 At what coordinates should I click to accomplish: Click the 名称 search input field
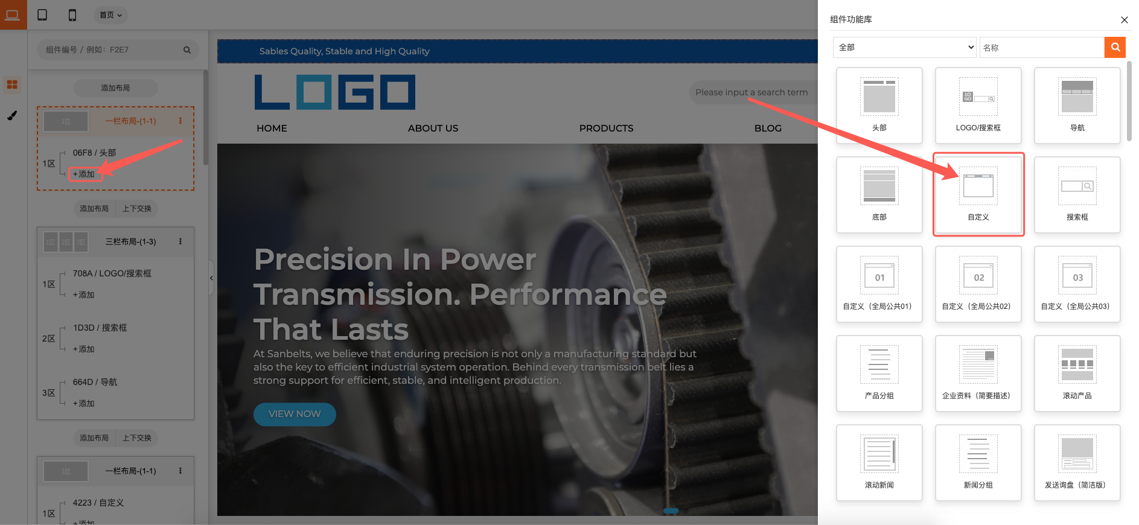pyautogui.click(x=1042, y=47)
